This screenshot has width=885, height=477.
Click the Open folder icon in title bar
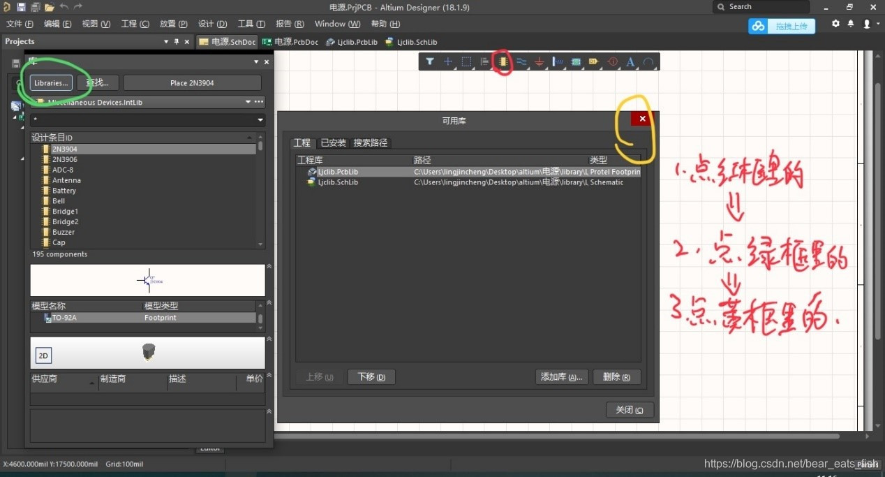coord(49,7)
